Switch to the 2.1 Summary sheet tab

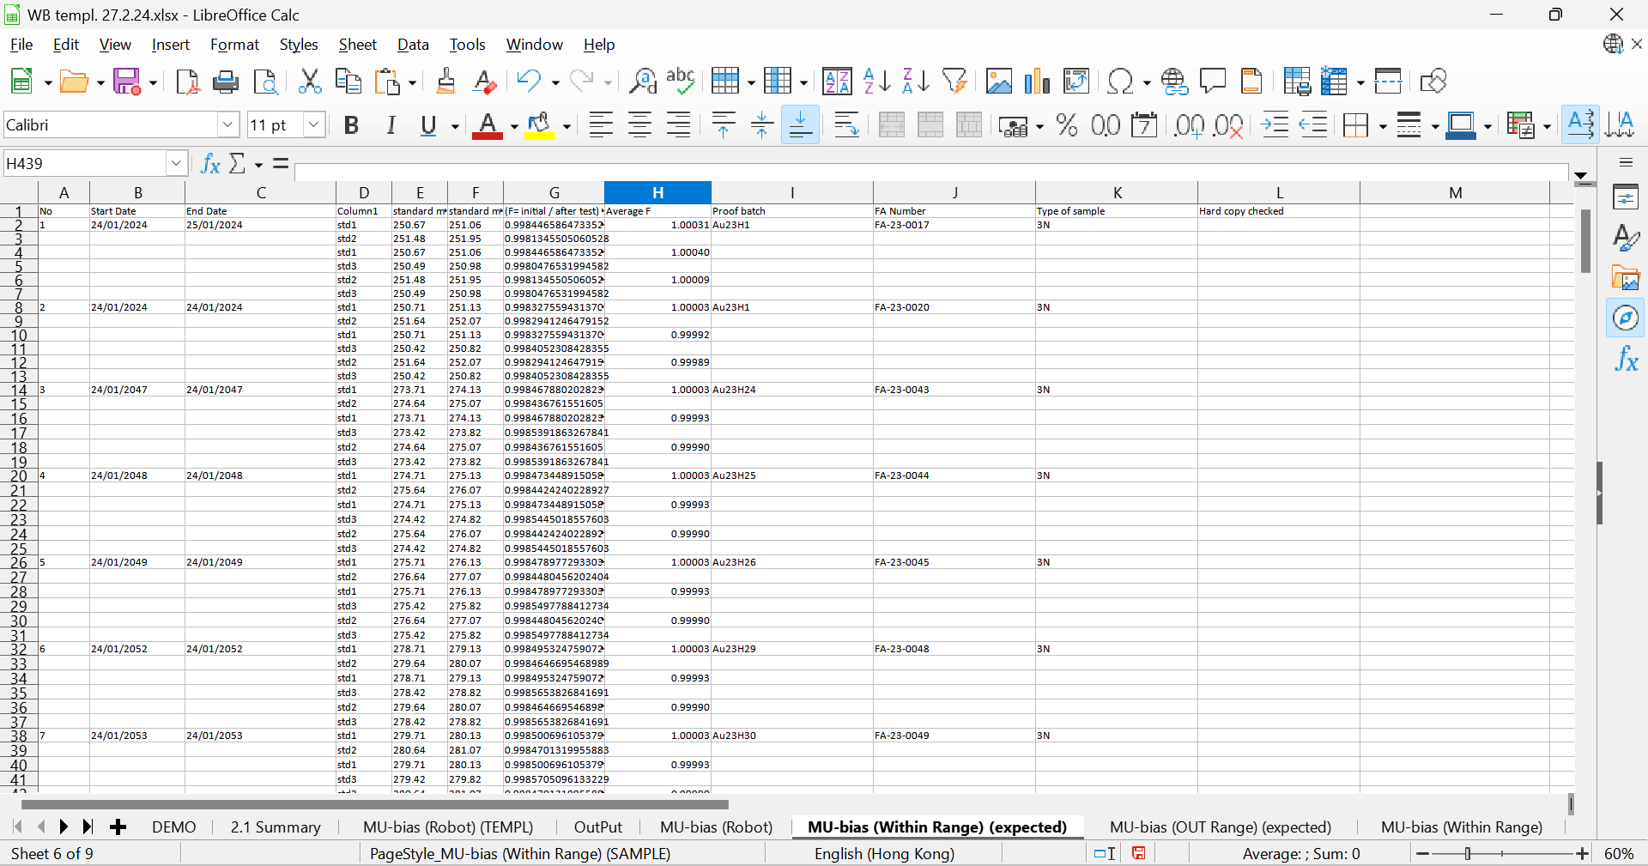coord(276,827)
